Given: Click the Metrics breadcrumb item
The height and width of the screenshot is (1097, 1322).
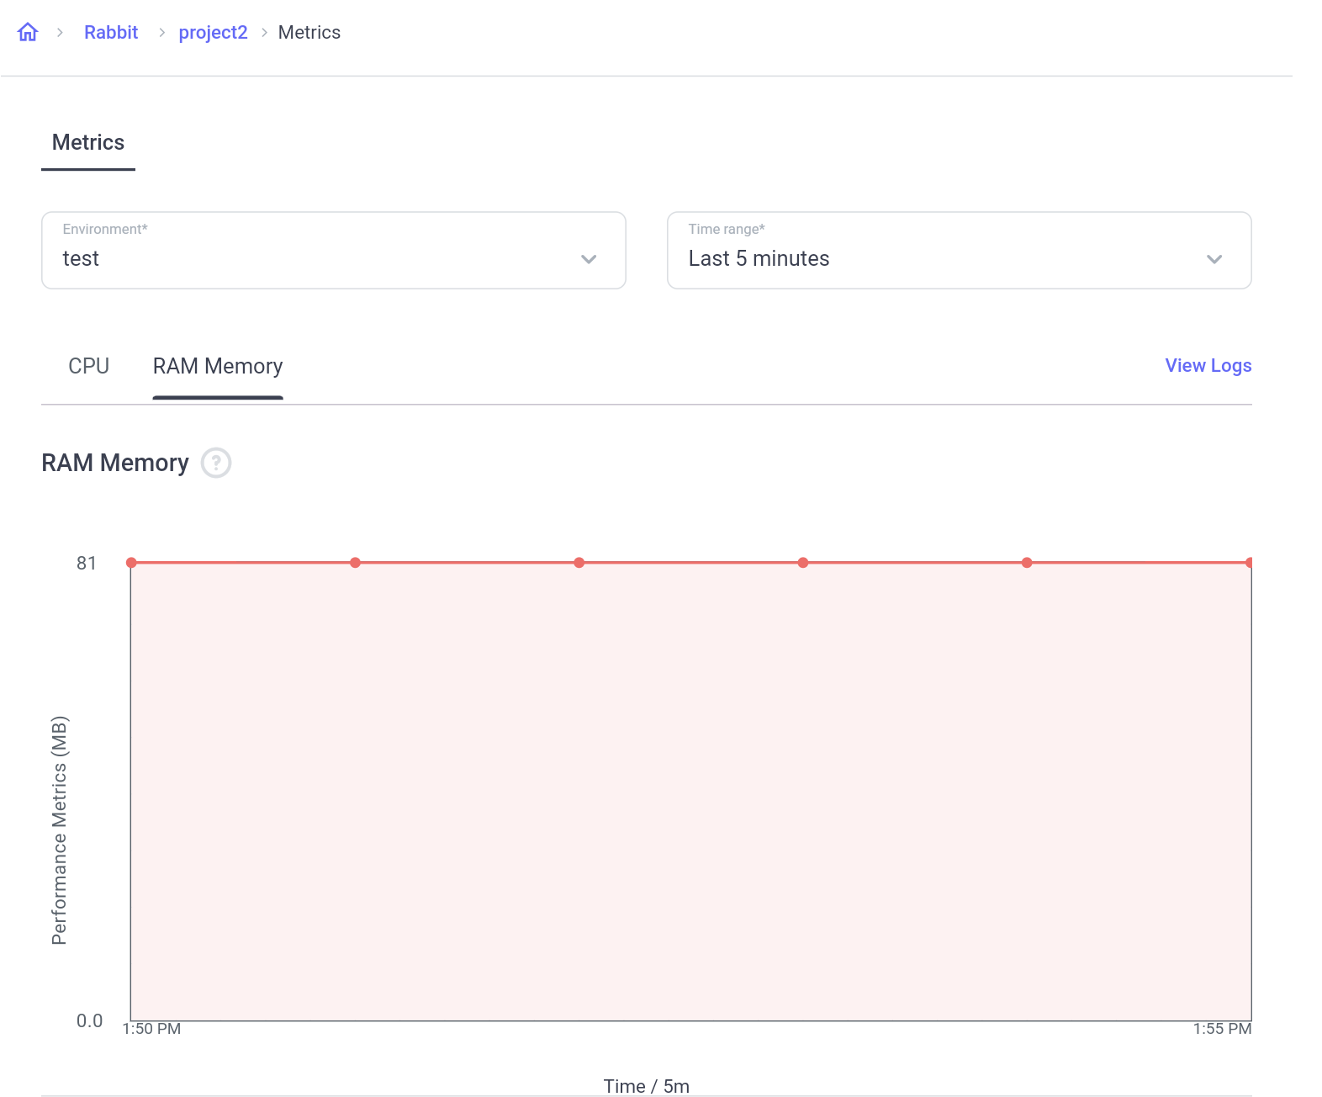Looking at the screenshot, I should click(309, 32).
